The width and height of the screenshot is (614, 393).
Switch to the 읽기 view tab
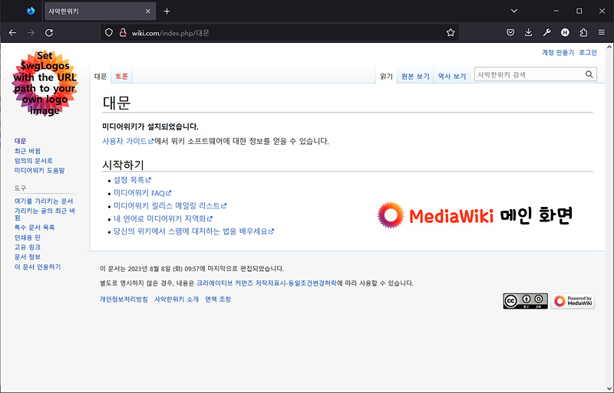[386, 77]
